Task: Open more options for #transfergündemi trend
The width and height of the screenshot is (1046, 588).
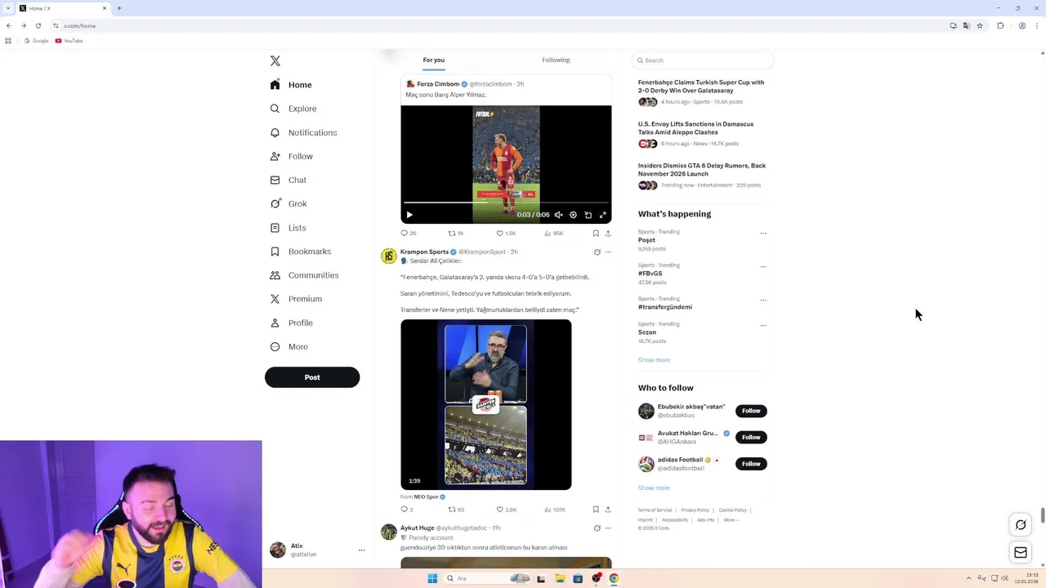Action: 763,300
